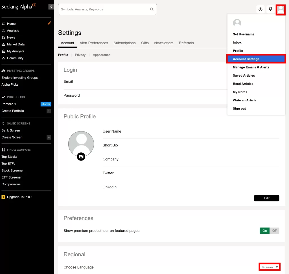Viewport: 289px width, 274px height.
Task: Click the Symbols, Analysts, Keywords search field
Action: tap(104, 9)
